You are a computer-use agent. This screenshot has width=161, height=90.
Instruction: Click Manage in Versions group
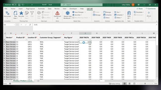[107, 12]
